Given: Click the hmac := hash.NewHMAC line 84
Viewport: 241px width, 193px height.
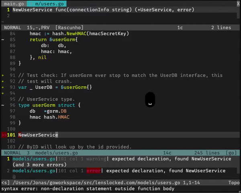Looking at the screenshot, I should tap(79, 34).
